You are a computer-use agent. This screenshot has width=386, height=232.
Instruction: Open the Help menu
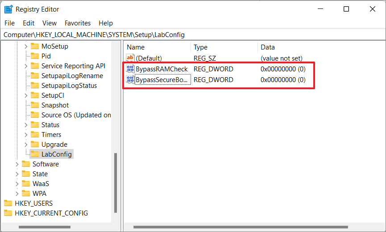point(106,23)
